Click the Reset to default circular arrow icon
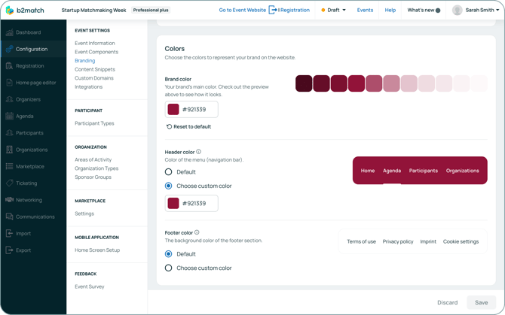 [x=169, y=126]
